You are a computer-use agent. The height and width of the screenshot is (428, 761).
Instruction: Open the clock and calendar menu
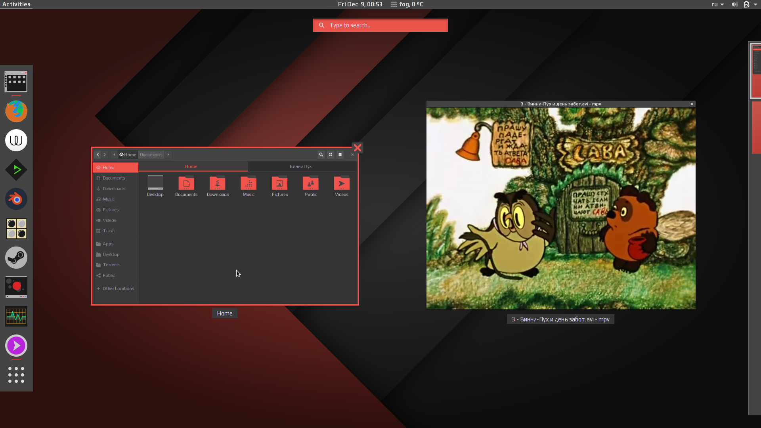click(360, 4)
